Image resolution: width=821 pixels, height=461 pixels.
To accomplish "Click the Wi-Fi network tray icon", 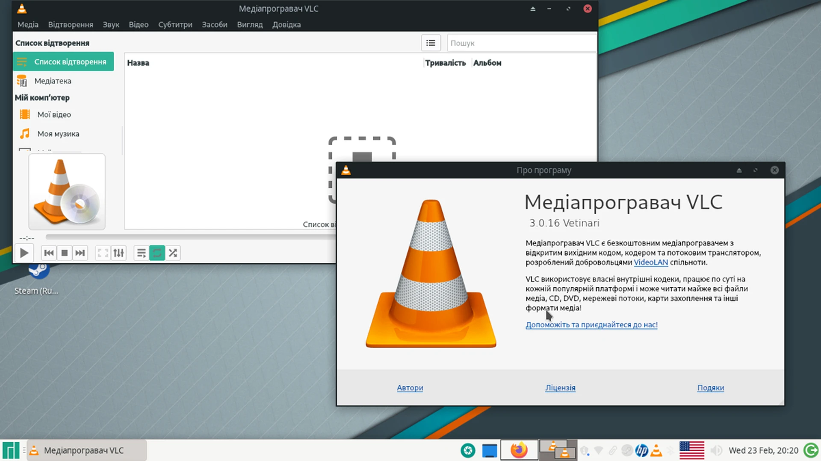I will [599, 450].
